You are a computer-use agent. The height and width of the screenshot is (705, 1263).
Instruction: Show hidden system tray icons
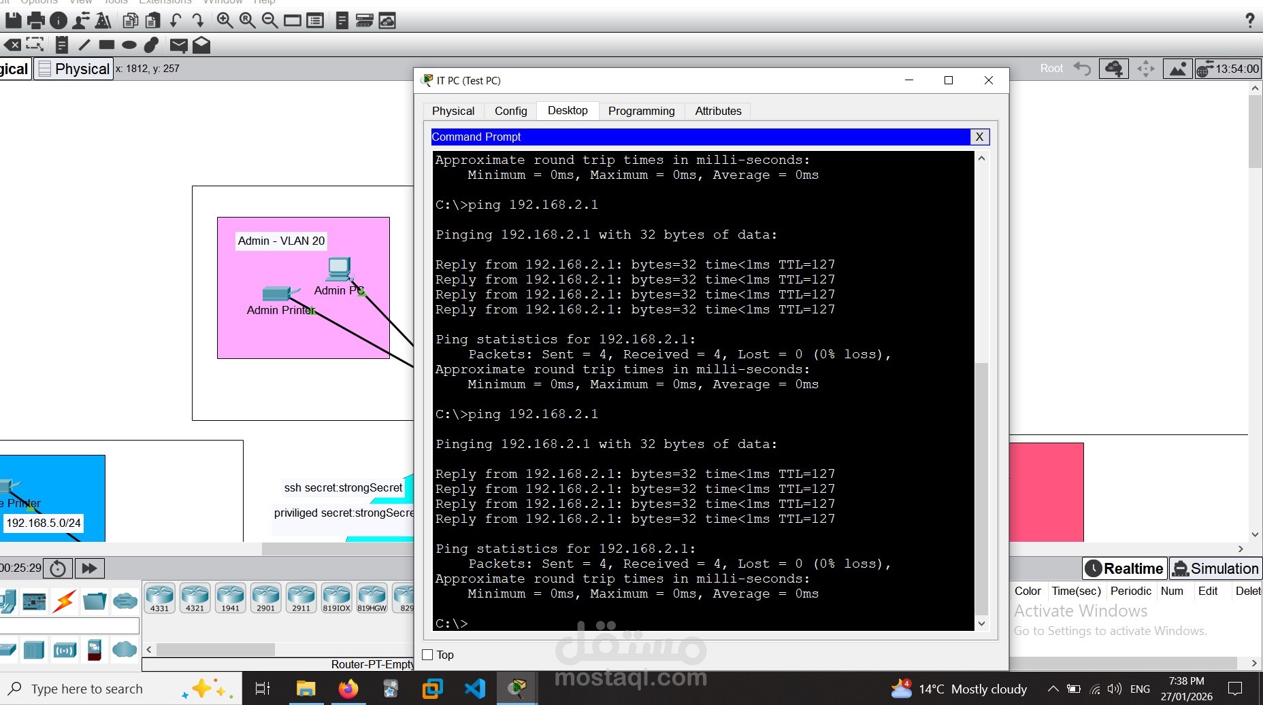pos(1053,689)
